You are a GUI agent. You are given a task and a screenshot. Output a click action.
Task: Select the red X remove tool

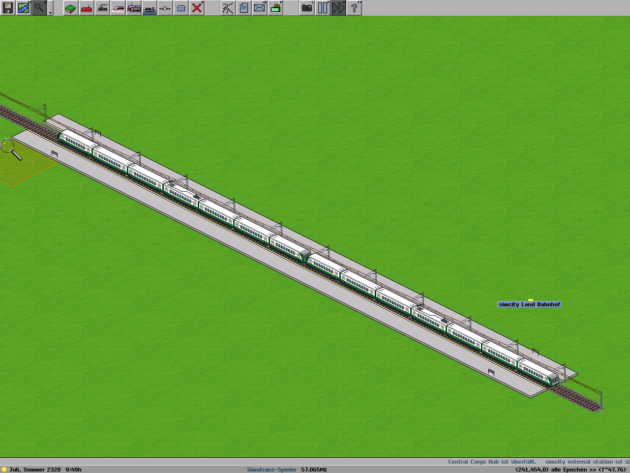(197, 8)
